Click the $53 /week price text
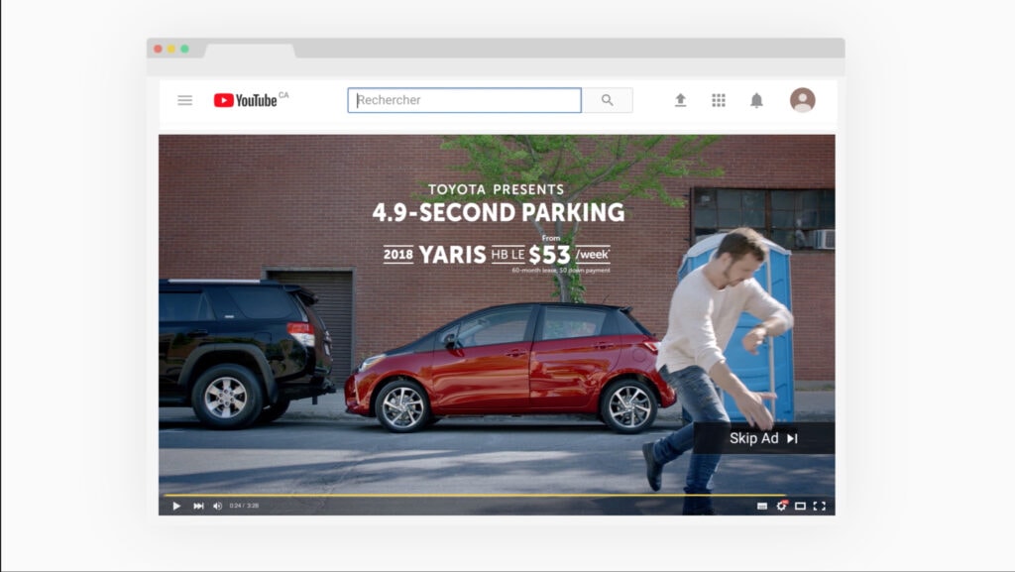 pyautogui.click(x=569, y=255)
